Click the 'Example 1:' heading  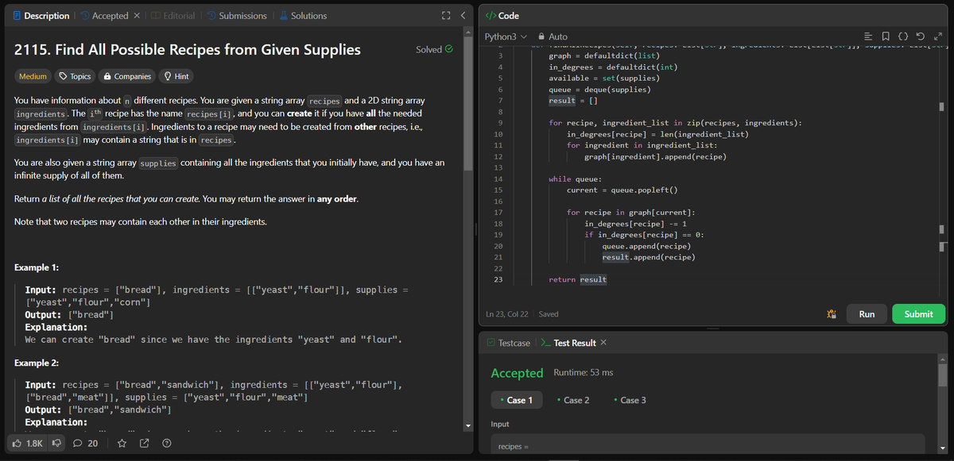click(37, 267)
